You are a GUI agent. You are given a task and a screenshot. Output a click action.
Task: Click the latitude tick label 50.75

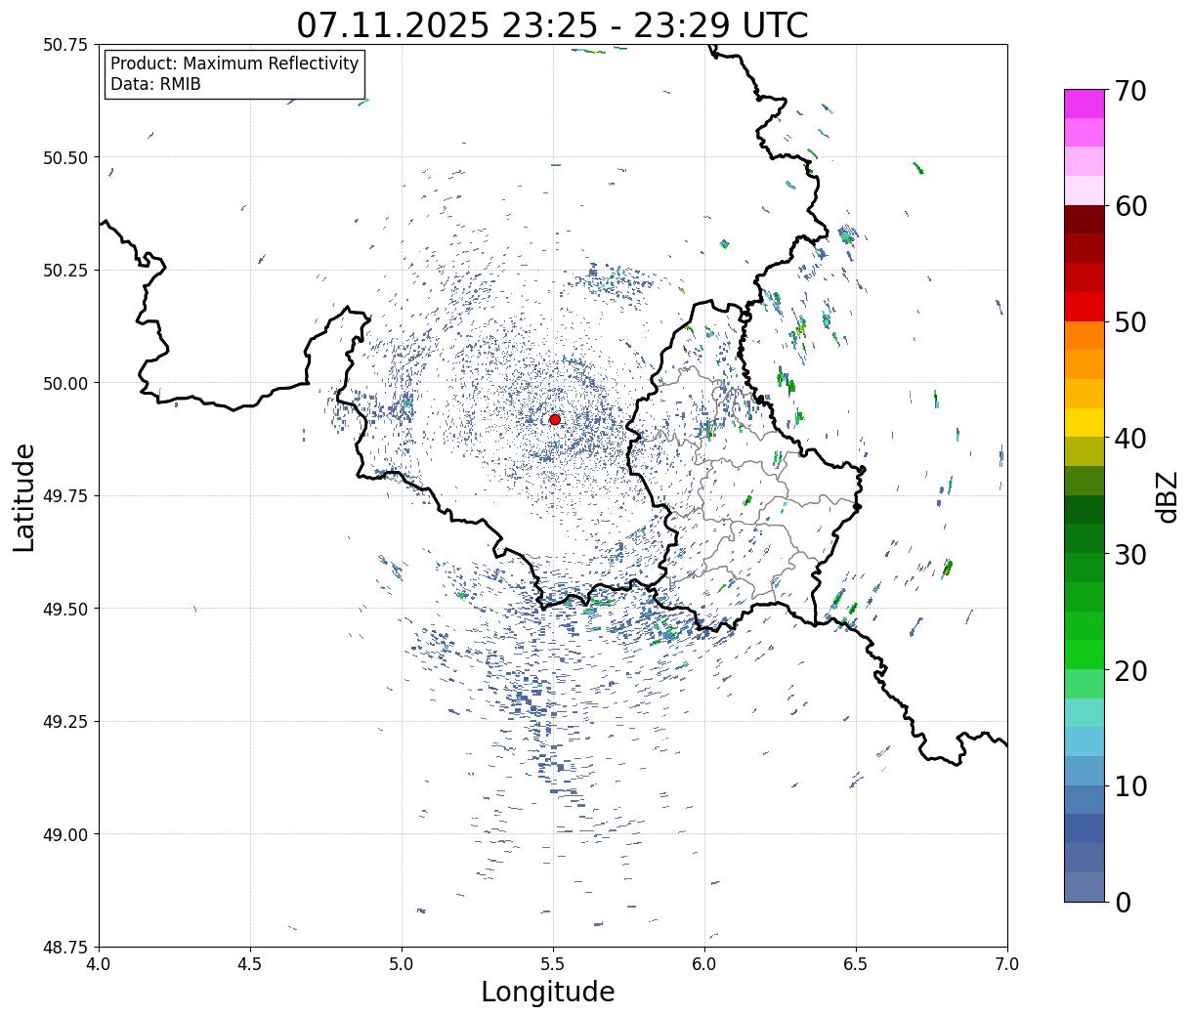pos(67,45)
